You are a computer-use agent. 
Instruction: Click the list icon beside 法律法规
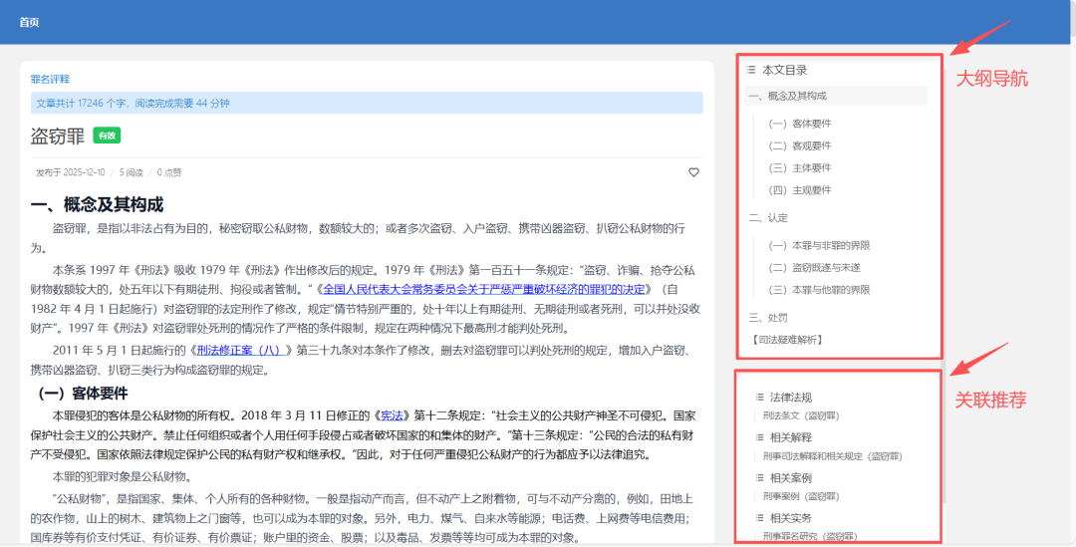point(759,397)
